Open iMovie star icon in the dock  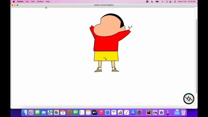click(x=161, y=112)
